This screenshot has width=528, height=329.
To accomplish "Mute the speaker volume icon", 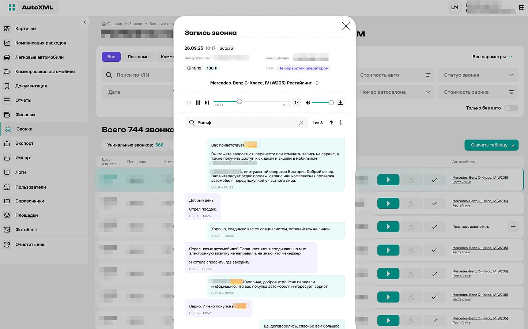I will [x=308, y=103].
